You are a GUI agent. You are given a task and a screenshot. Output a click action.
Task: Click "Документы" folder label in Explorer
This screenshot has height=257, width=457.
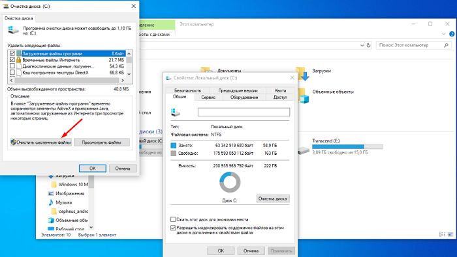[229, 70]
